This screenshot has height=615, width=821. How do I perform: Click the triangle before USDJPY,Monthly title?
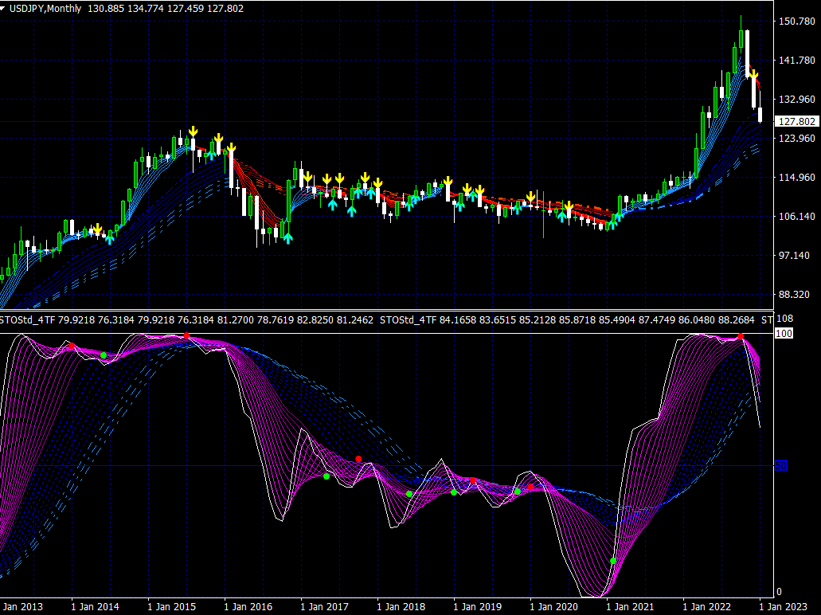pos(4,9)
